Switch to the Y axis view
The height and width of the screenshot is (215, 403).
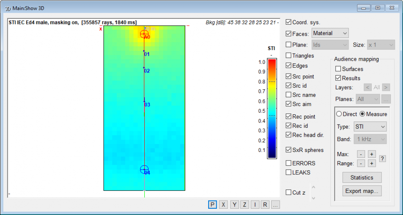[x=234, y=204]
